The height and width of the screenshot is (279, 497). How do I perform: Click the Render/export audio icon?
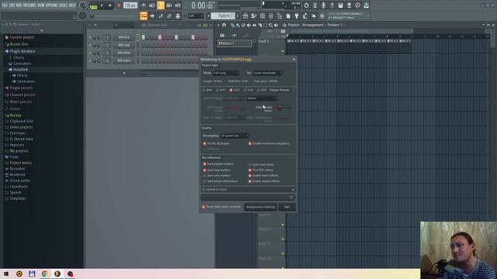(x=349, y=5)
